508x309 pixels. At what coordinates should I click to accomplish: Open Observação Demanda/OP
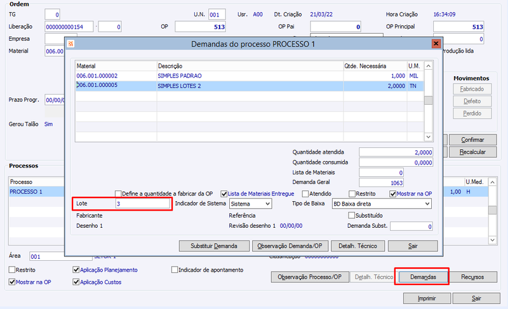[x=290, y=246]
